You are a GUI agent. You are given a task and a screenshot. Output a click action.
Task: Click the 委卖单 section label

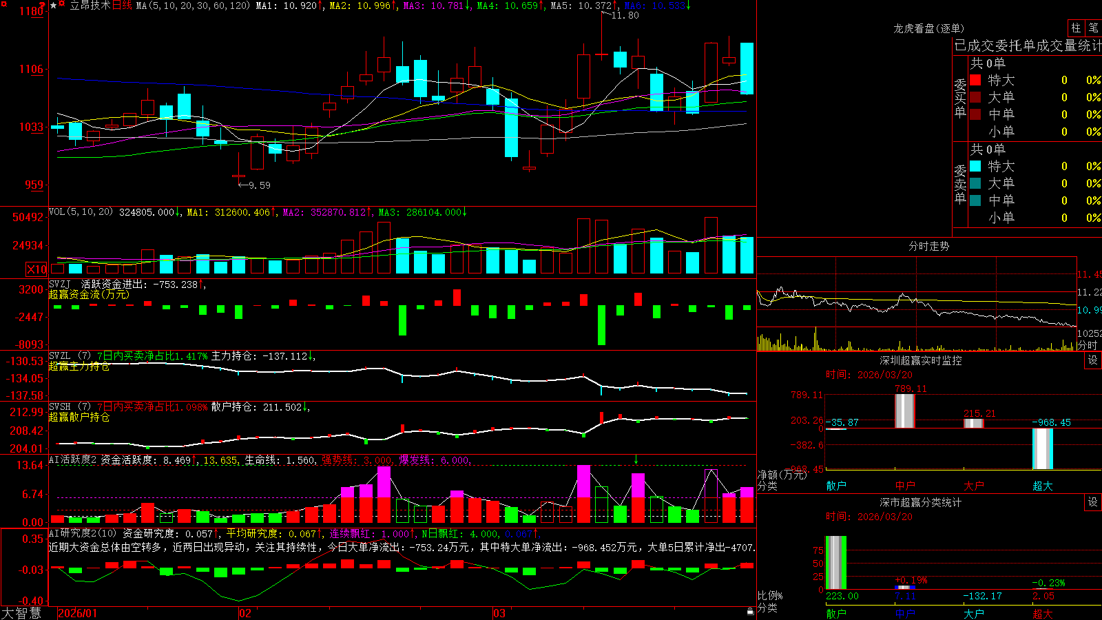point(960,184)
